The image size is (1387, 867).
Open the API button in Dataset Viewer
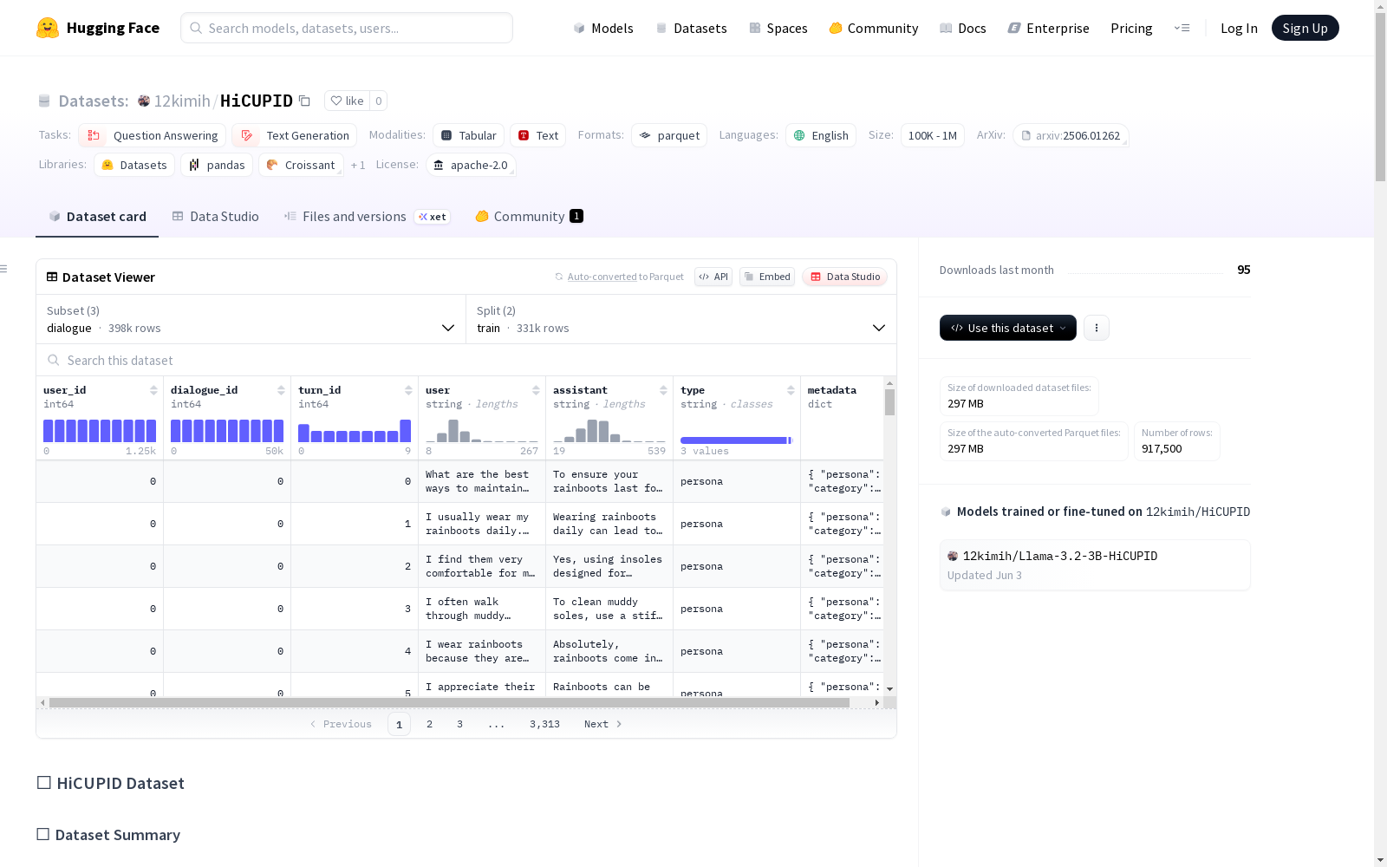coord(713,277)
